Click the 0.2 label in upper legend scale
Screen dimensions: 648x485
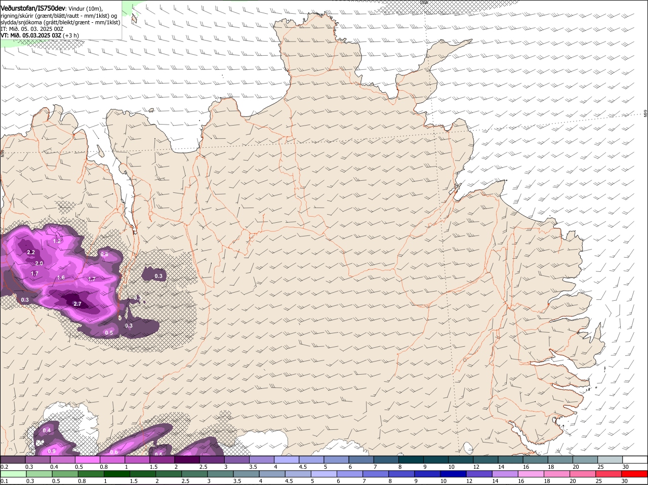4,466
